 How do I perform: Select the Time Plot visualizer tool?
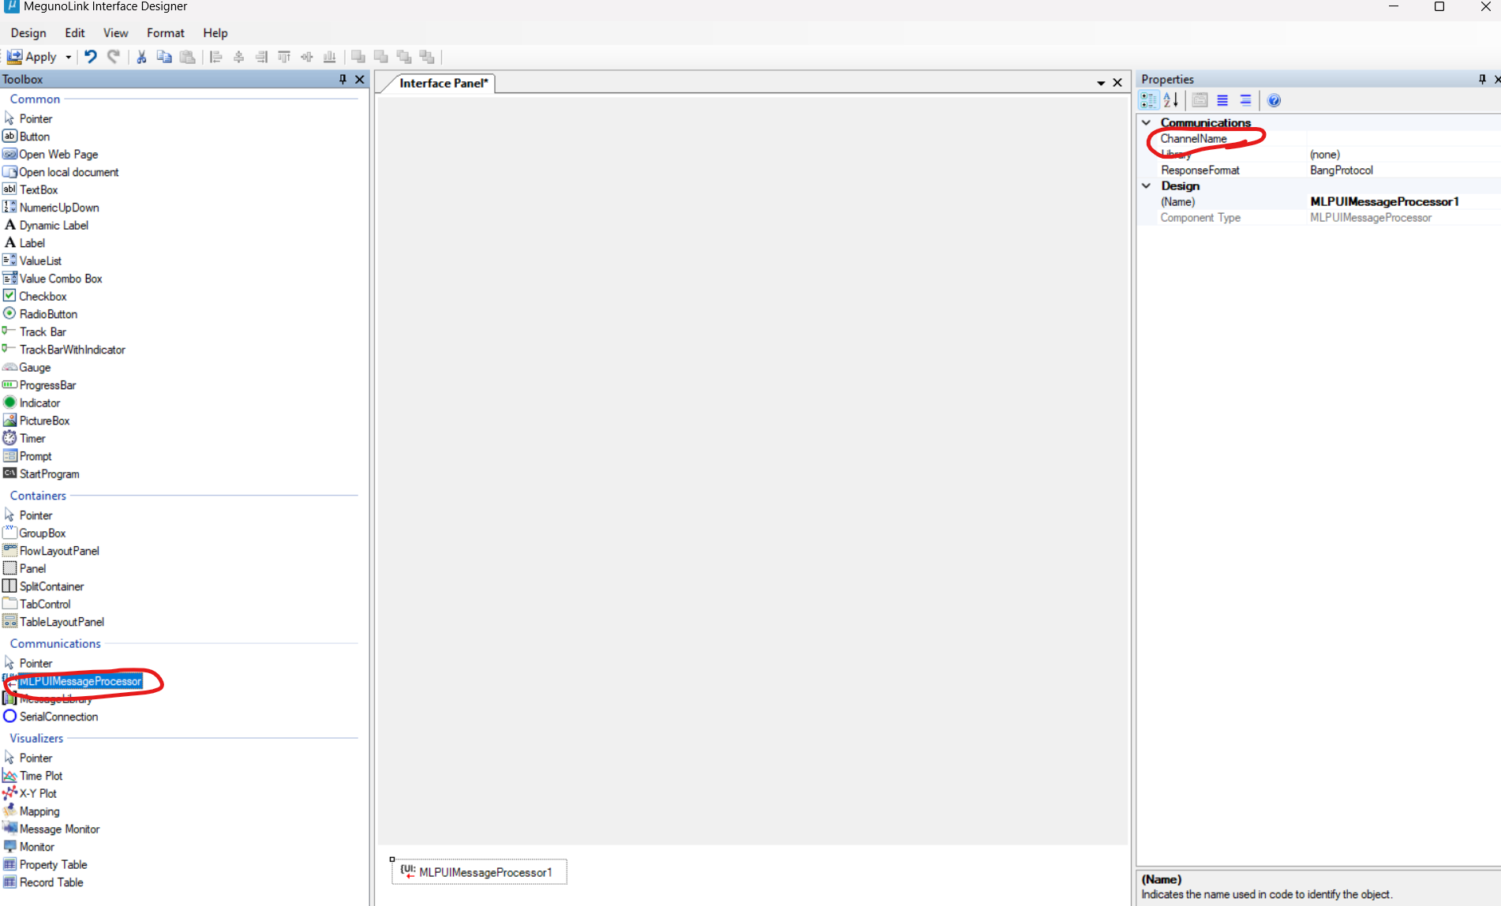[41, 776]
